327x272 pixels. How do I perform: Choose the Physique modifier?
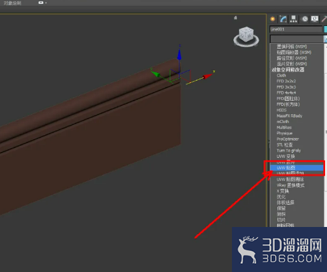click(x=285, y=133)
